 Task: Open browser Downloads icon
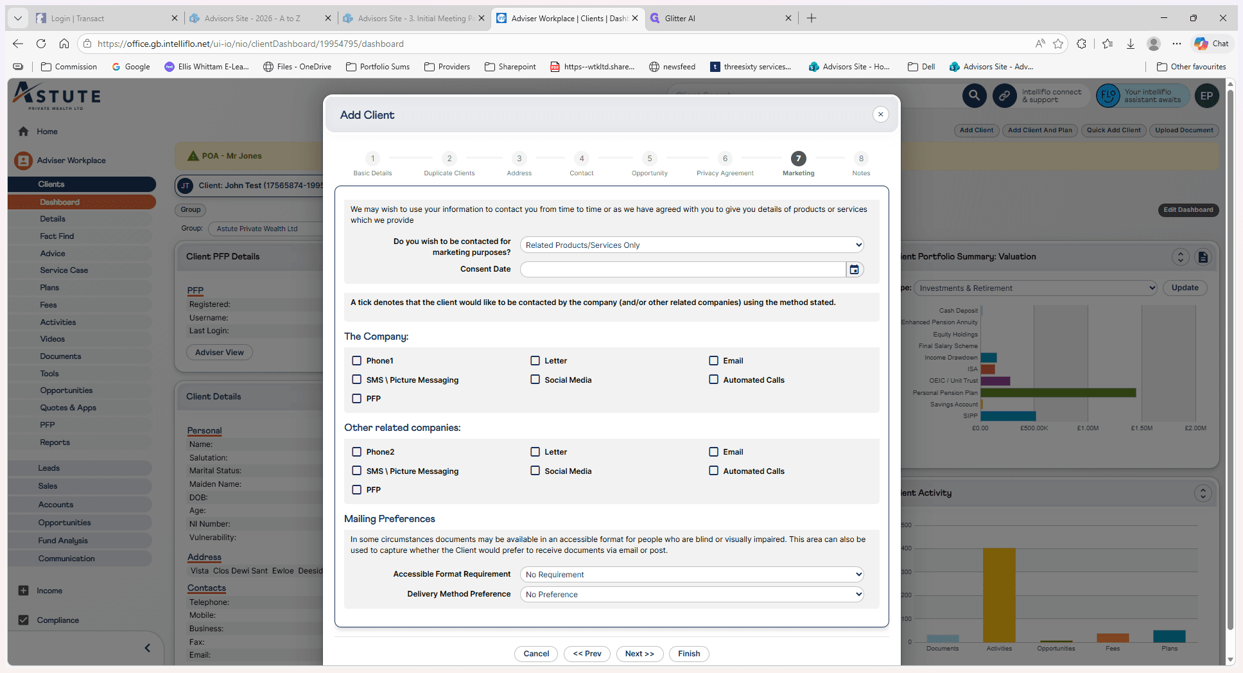1131,44
